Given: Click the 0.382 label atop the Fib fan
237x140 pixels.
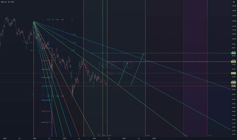Looking at the screenshot, I should (57, 20).
